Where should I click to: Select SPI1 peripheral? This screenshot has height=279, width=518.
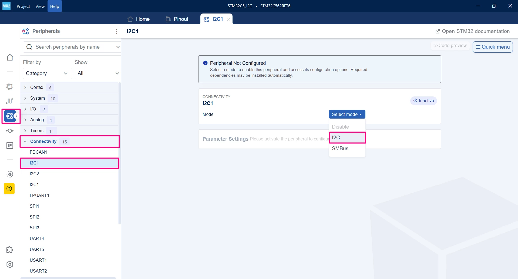point(69,206)
